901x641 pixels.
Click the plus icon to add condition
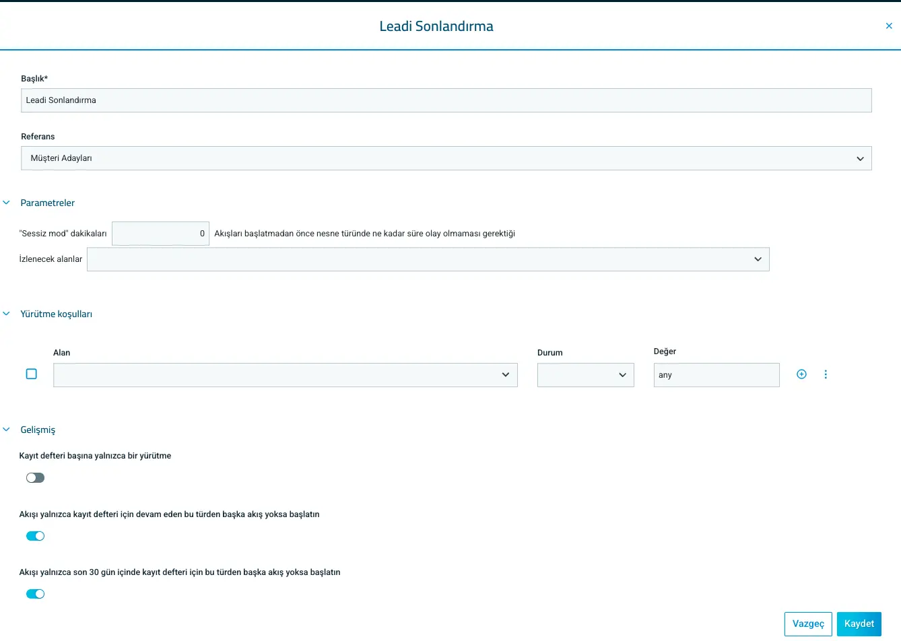(x=801, y=374)
